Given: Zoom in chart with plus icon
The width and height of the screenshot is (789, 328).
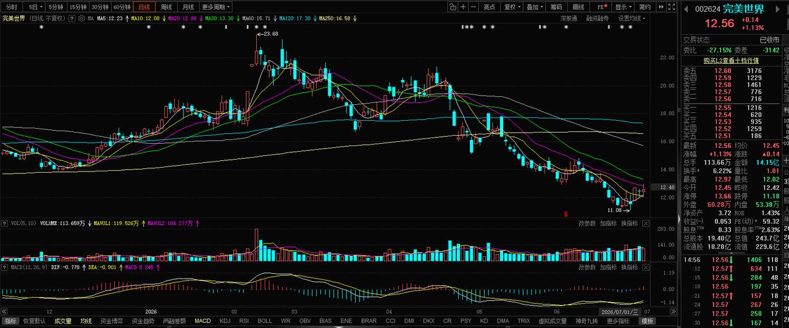Looking at the screenshot, I should point(463,7).
